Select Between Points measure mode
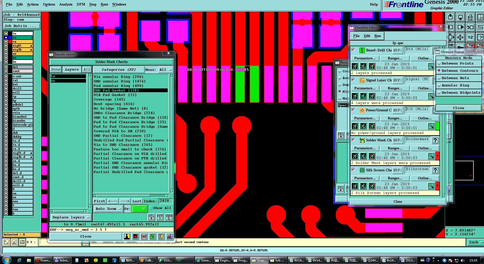Viewport: 484px width, 264px height. coord(458,63)
